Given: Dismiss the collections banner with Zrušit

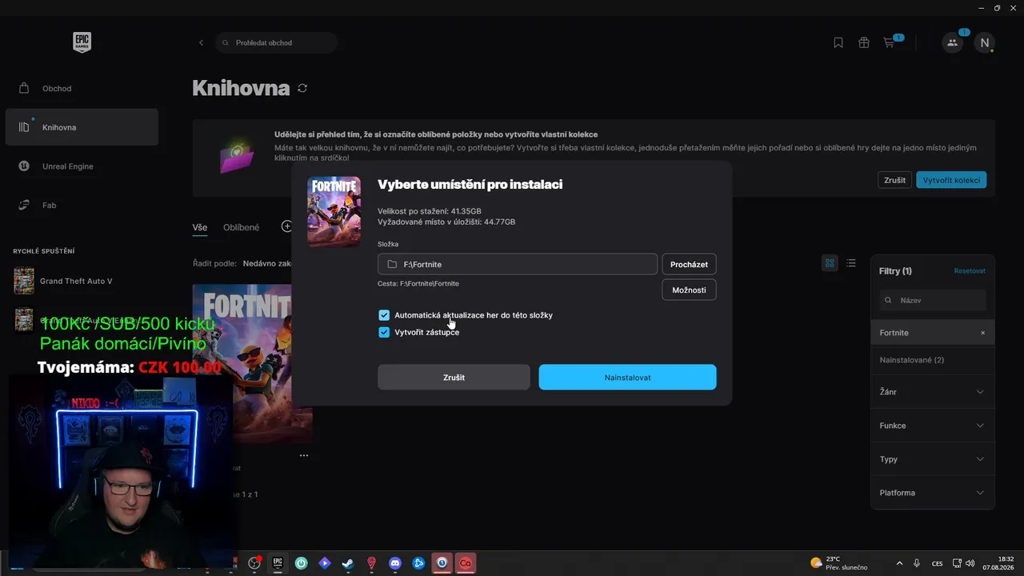Looking at the screenshot, I should pyautogui.click(x=895, y=180).
